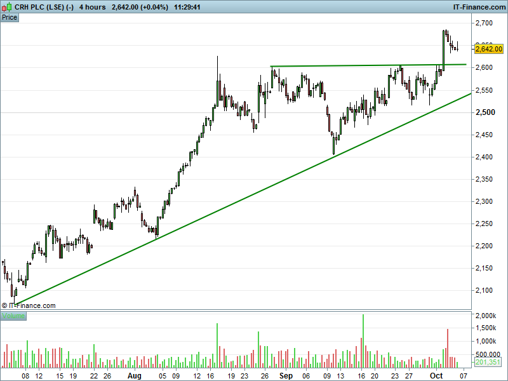Click the Sep month label on time axis
The image size is (508, 381).
point(286,376)
